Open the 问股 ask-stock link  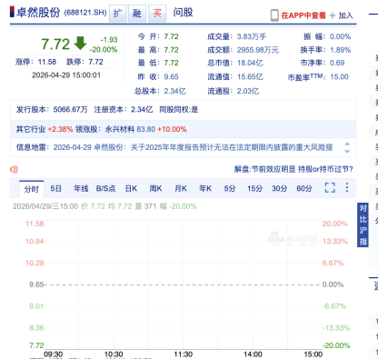(x=183, y=13)
